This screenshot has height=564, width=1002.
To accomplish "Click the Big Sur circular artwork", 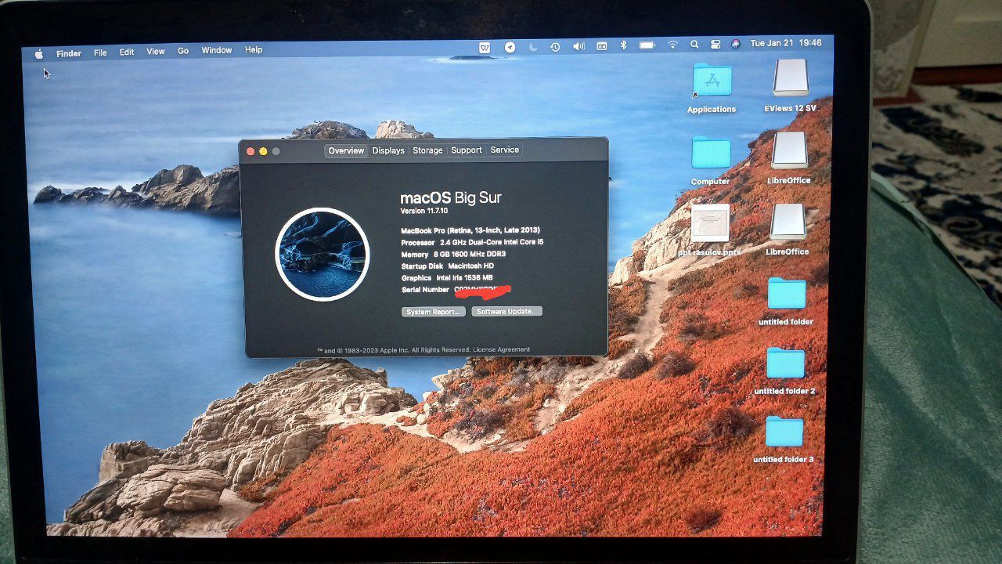I will click(322, 254).
